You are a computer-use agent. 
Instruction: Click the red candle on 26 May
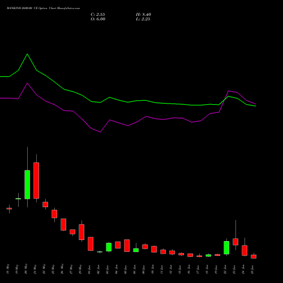[63, 225]
